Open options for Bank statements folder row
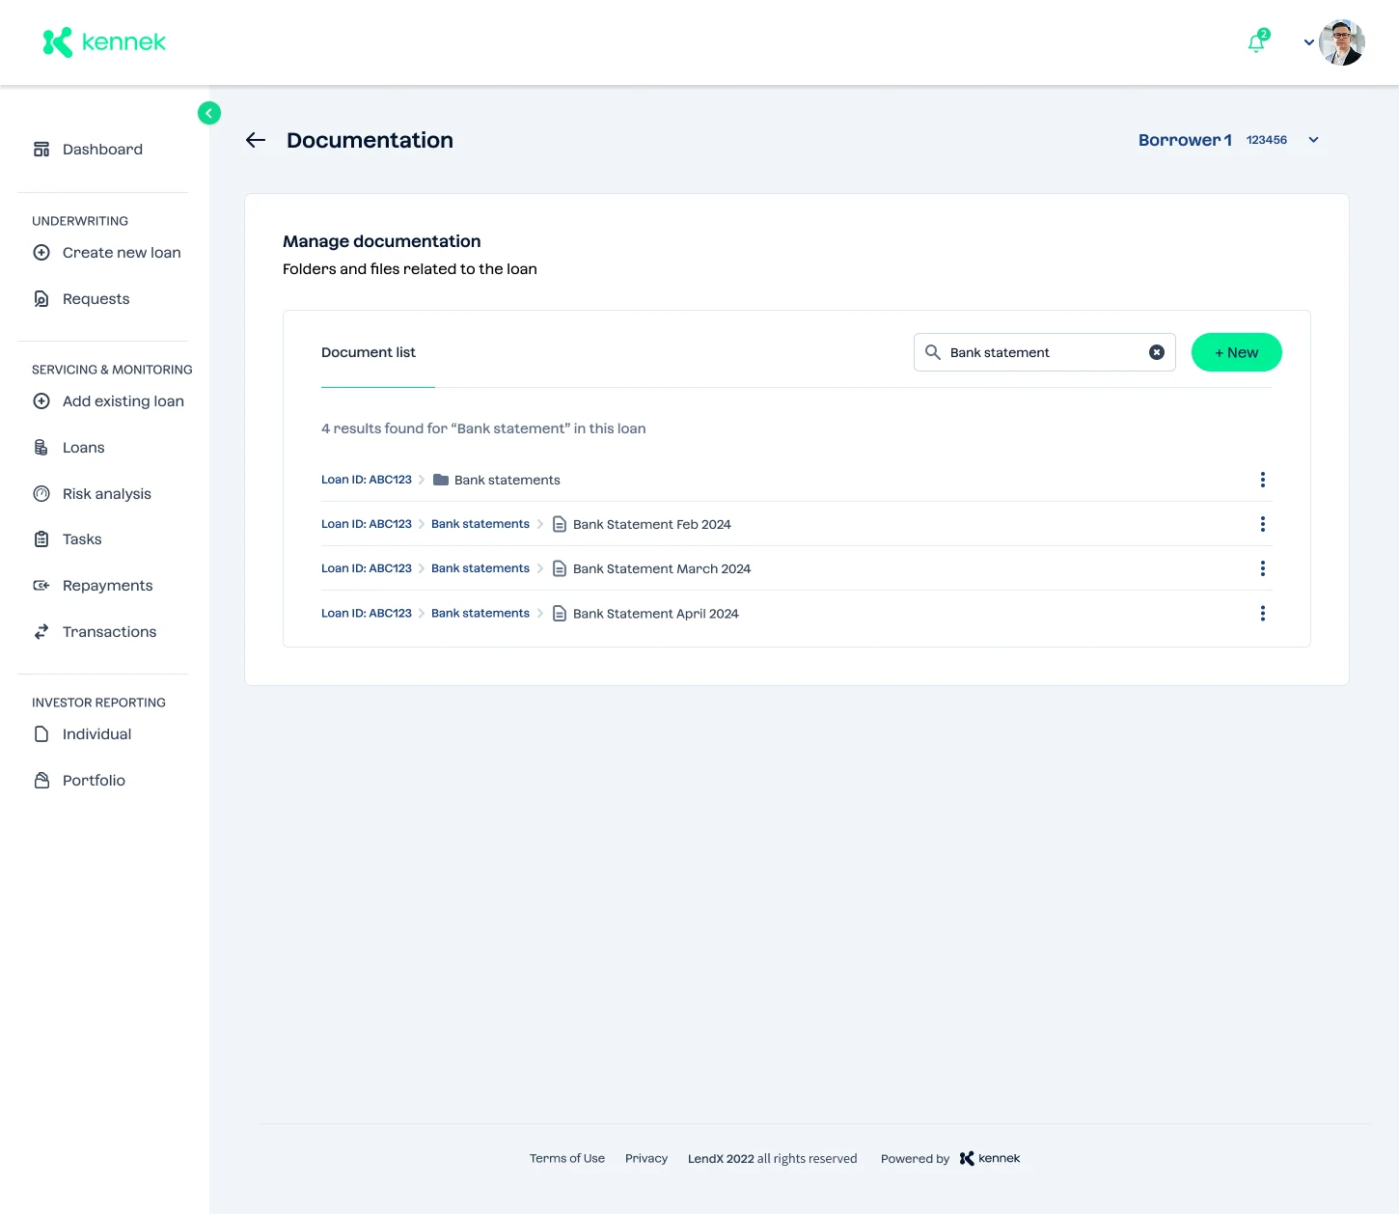The width and height of the screenshot is (1399, 1214). point(1263,480)
